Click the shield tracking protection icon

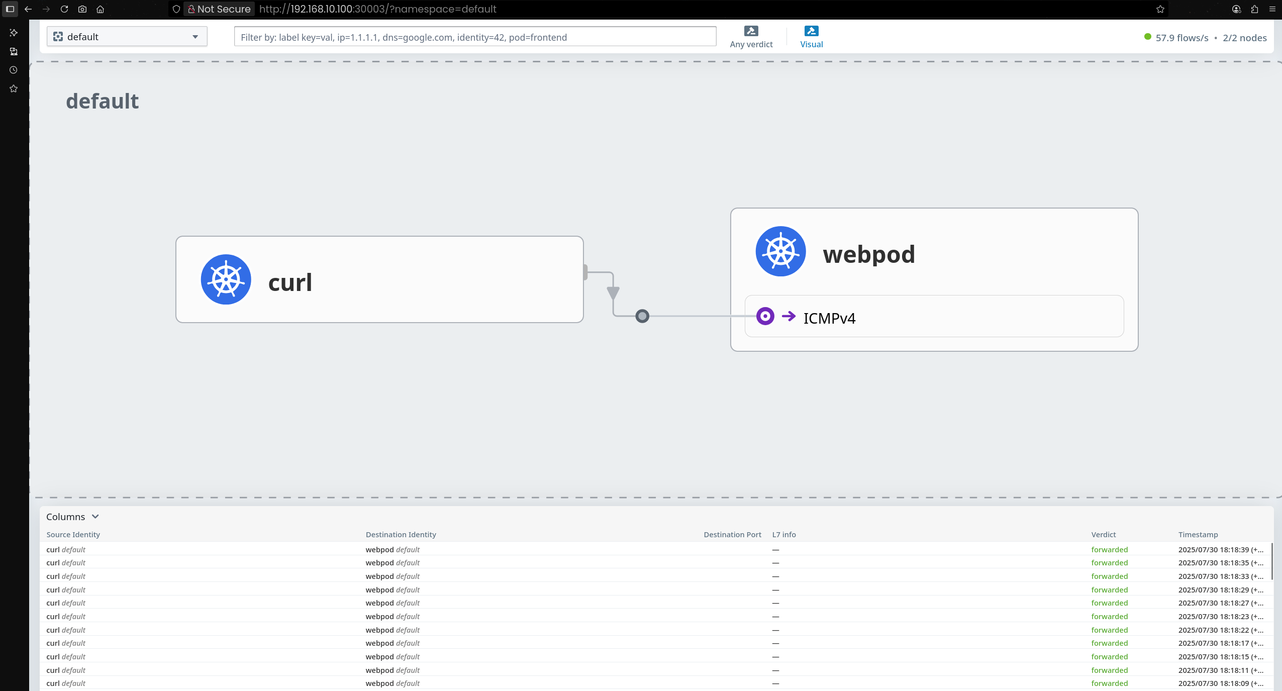tap(176, 9)
